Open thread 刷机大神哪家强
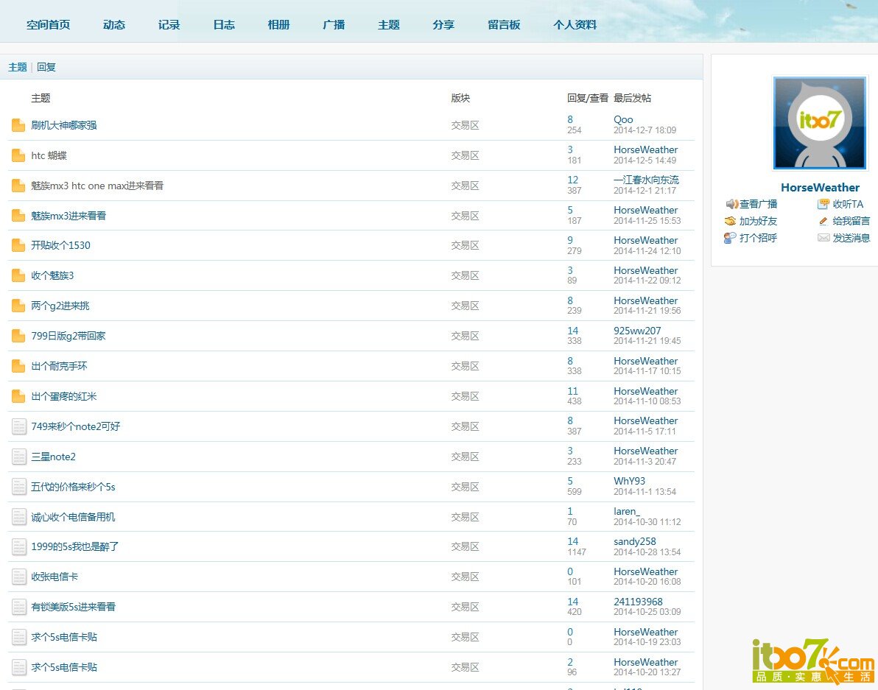This screenshot has width=878, height=690. [x=64, y=125]
